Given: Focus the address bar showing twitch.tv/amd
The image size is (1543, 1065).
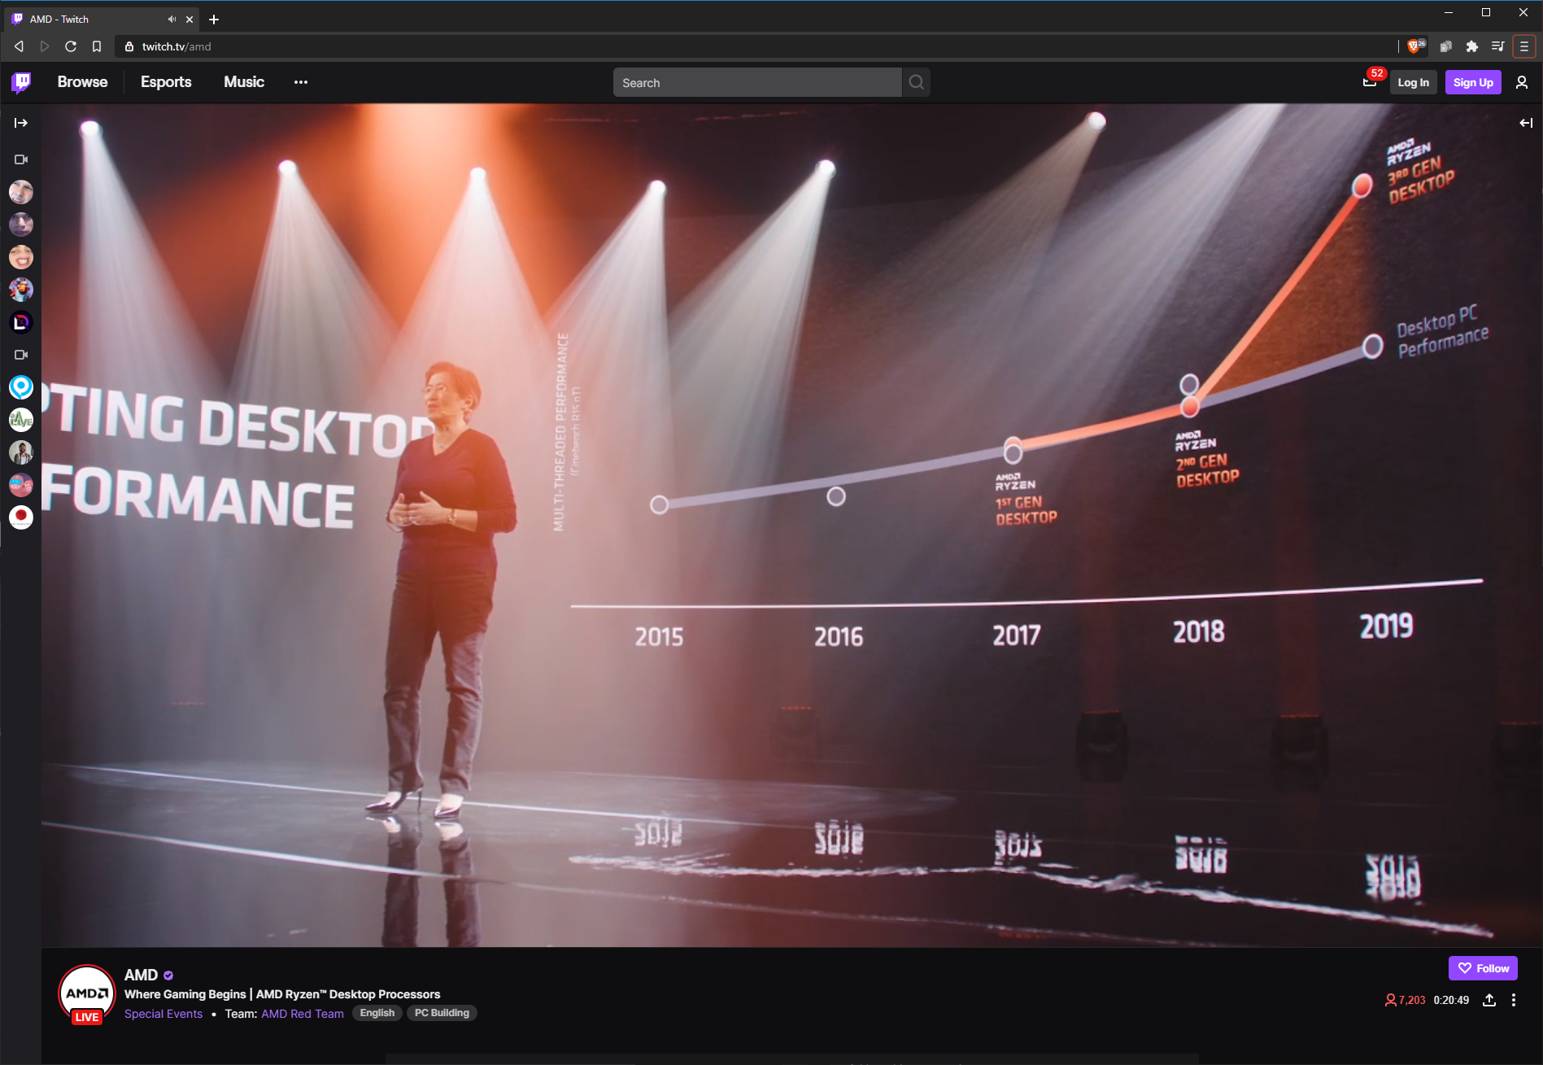Looking at the screenshot, I should (x=756, y=46).
